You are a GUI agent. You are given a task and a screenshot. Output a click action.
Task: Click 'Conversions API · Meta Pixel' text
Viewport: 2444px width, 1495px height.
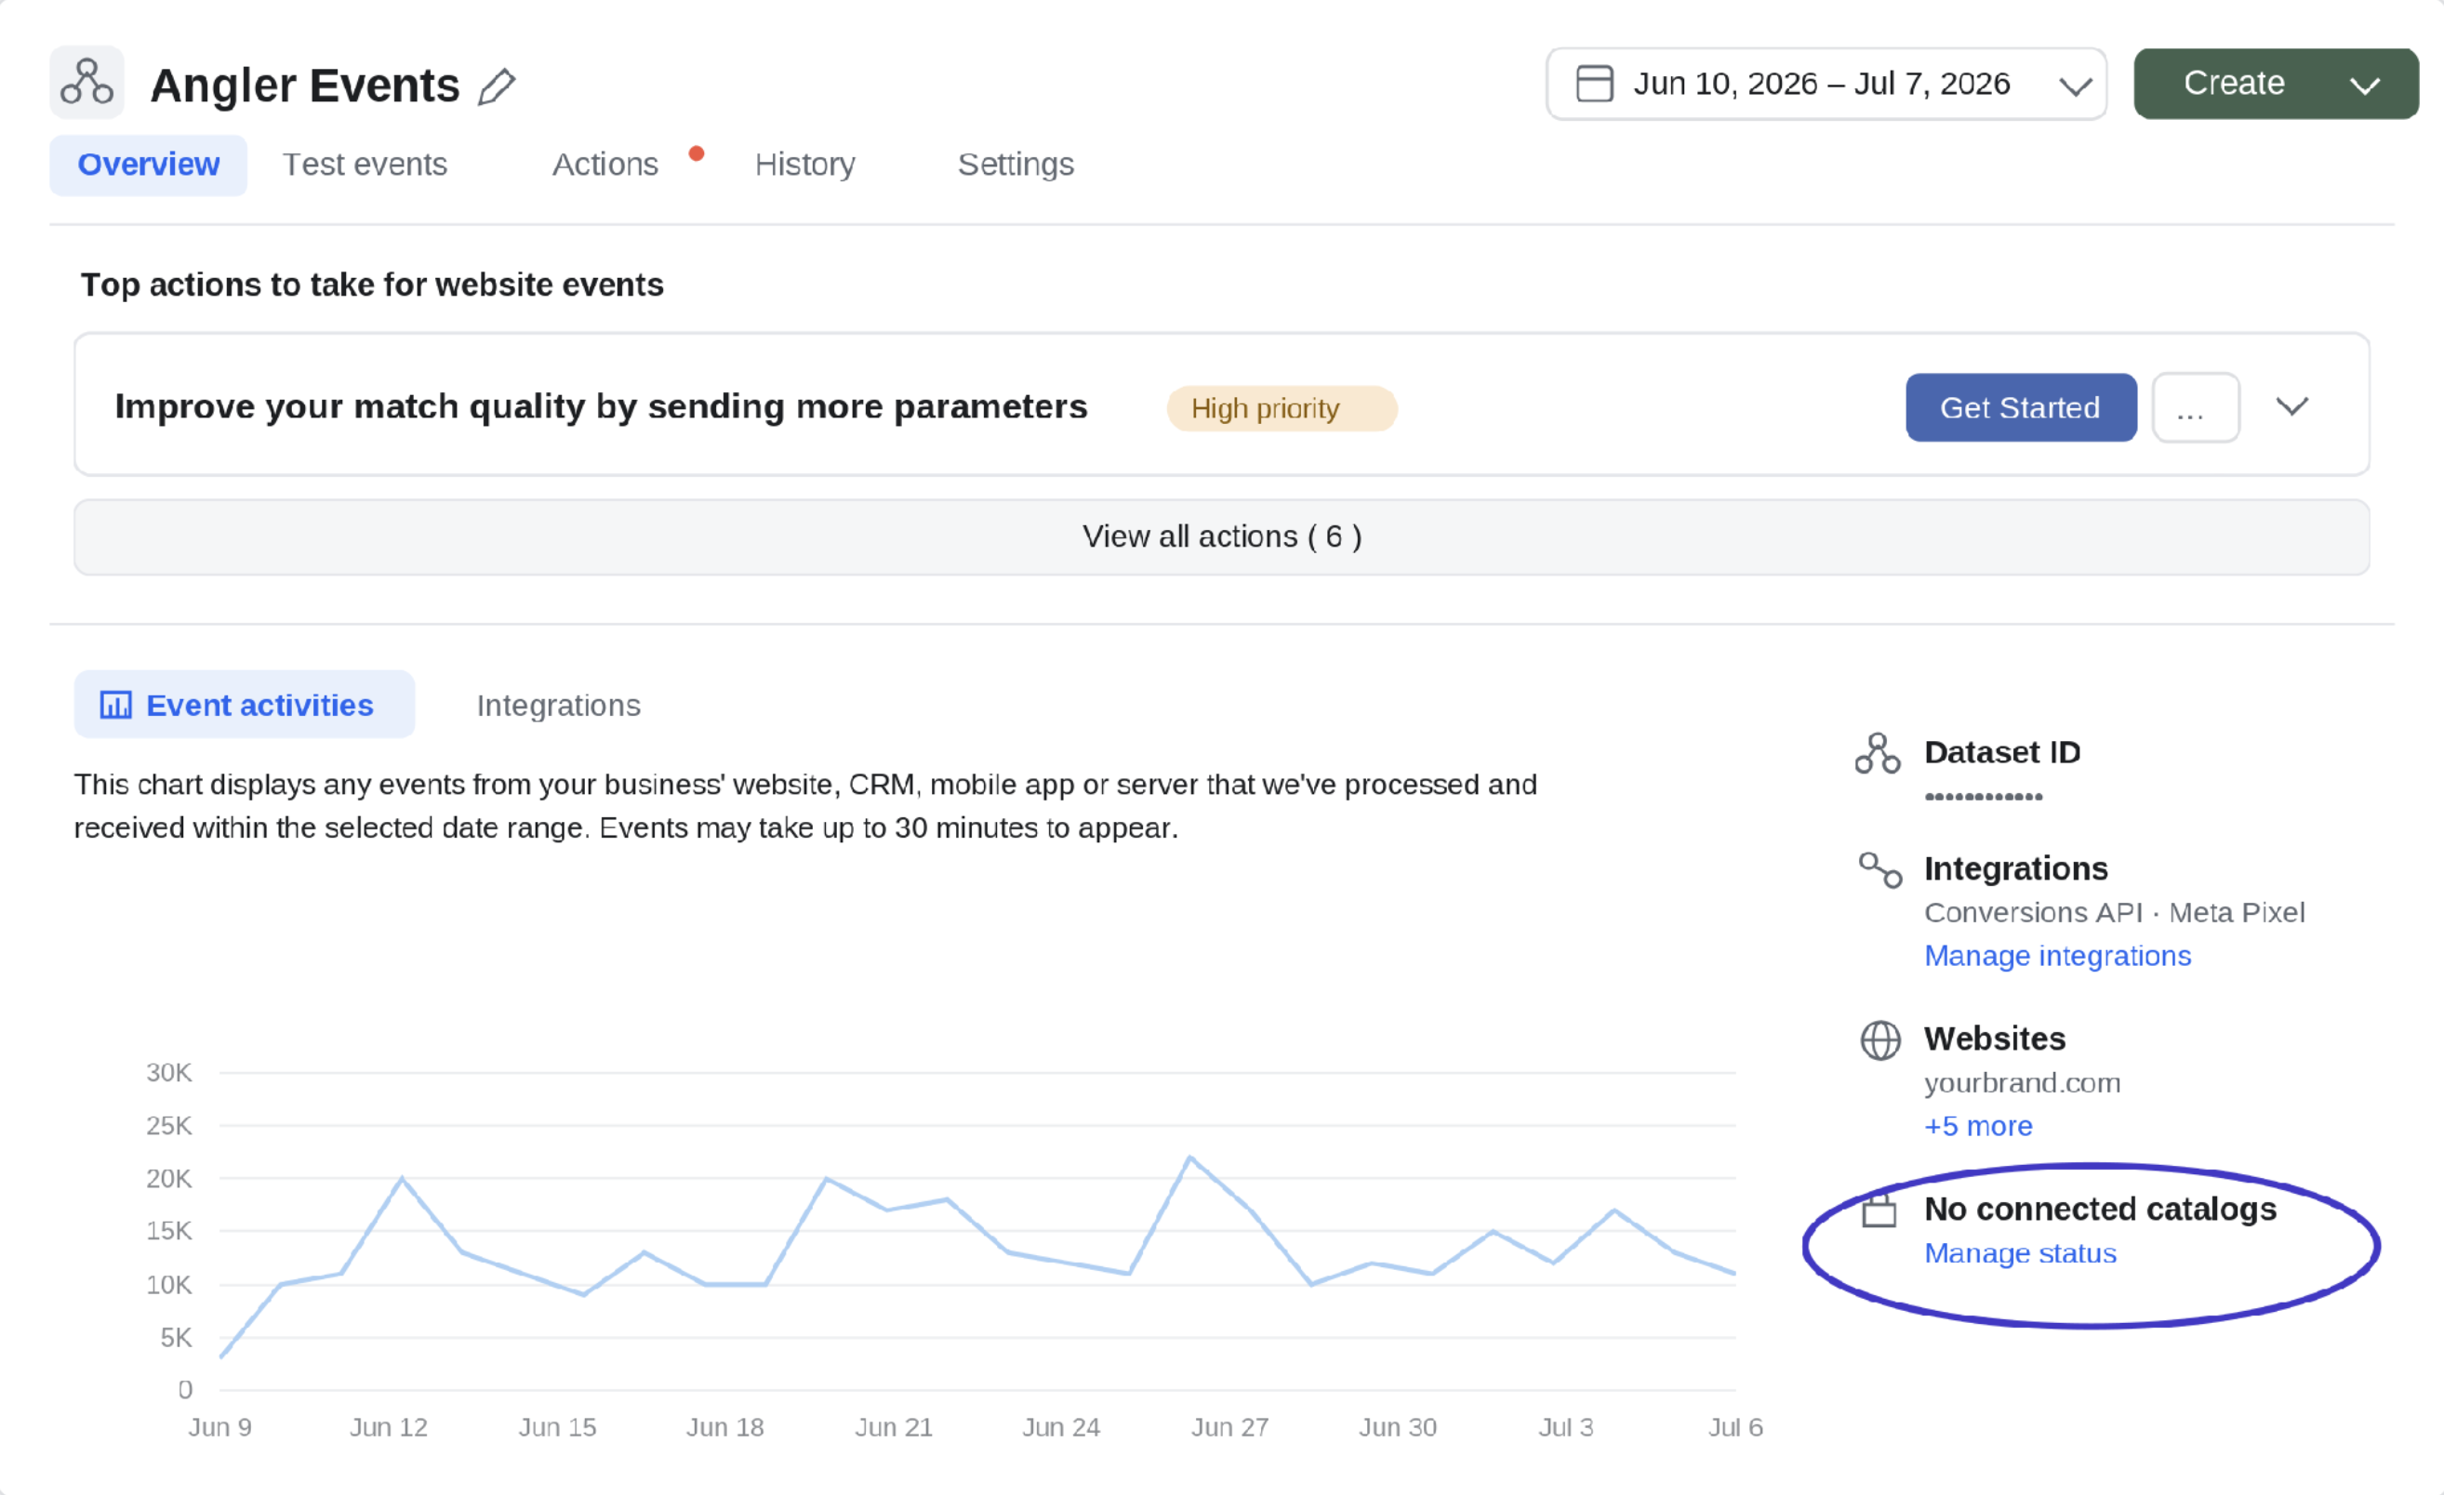tap(2114, 912)
